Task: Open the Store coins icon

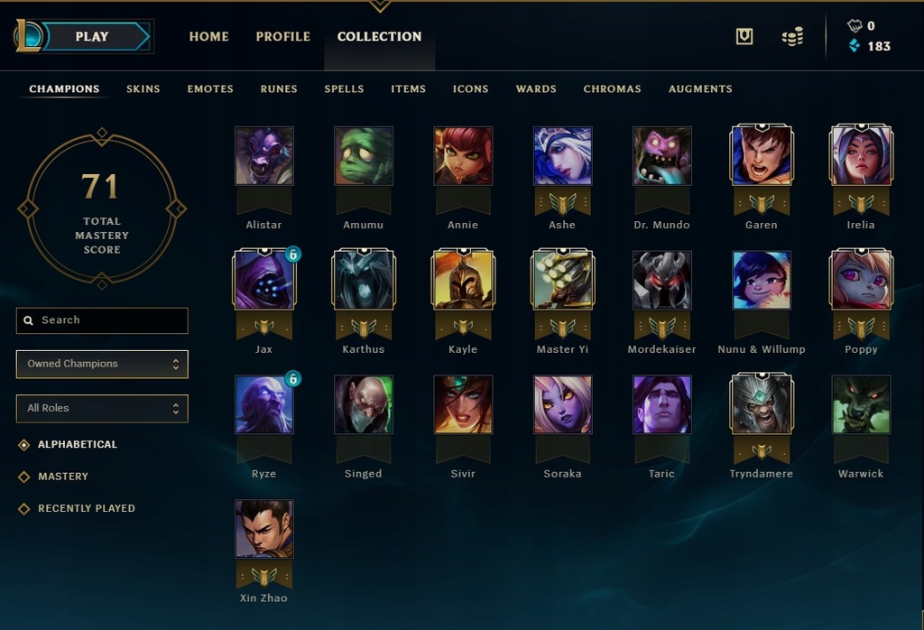Action: (792, 36)
